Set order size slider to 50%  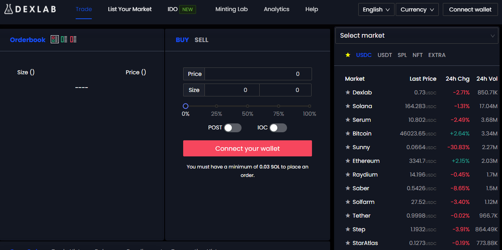pos(247,106)
